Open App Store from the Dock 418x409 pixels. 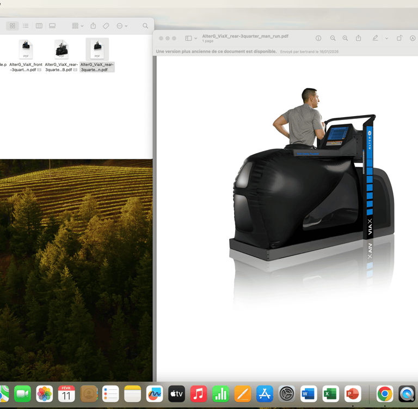pos(265,394)
